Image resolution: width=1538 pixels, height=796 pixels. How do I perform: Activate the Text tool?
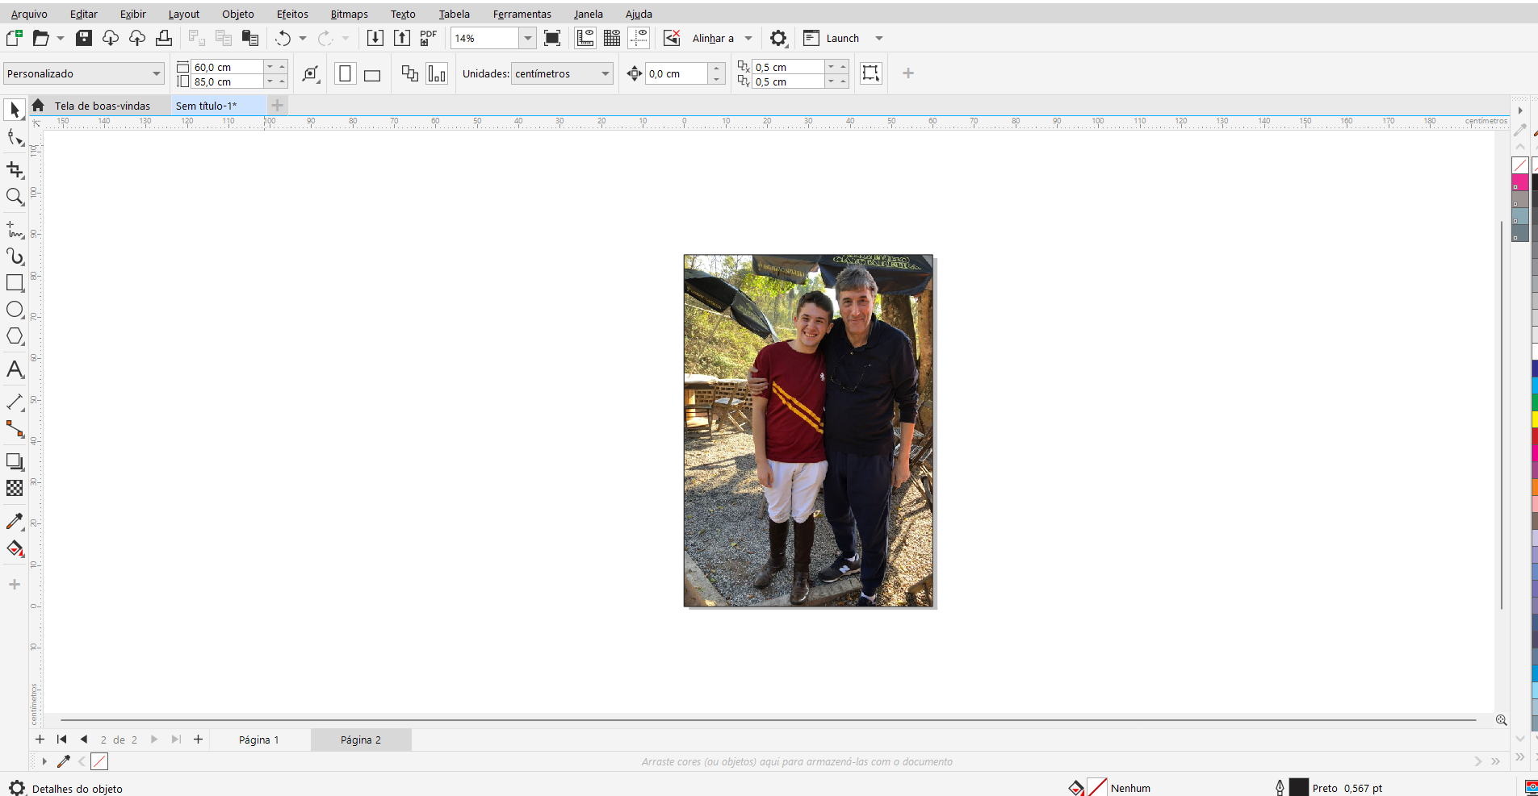15,369
